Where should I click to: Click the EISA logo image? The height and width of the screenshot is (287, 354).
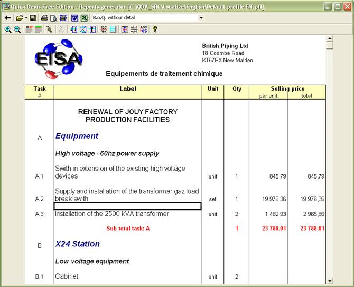[59, 59]
